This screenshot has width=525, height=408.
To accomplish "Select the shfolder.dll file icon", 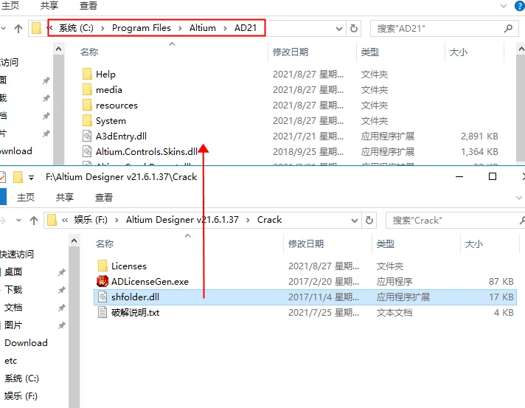I will (103, 297).
